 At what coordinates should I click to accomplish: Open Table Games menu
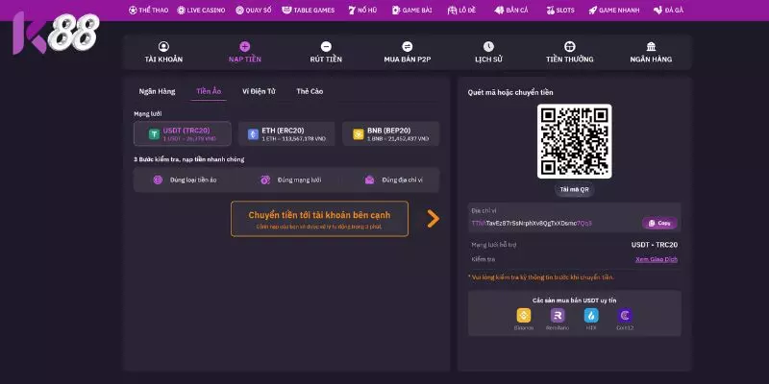coord(308,10)
